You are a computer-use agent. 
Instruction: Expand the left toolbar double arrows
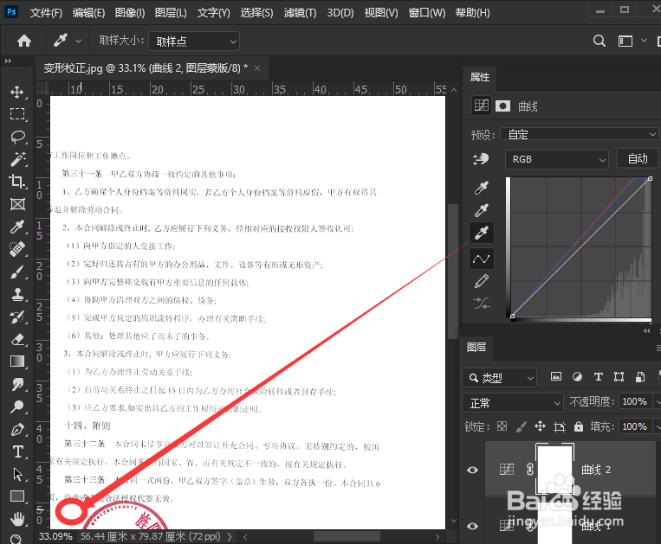[8, 61]
